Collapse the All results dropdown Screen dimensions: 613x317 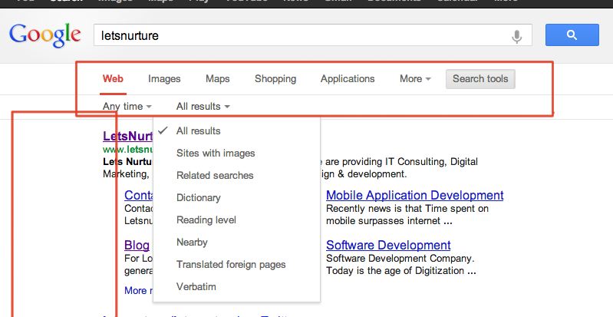coord(203,107)
